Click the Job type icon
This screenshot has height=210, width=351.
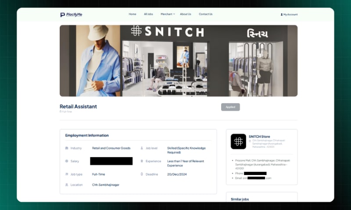67,174
